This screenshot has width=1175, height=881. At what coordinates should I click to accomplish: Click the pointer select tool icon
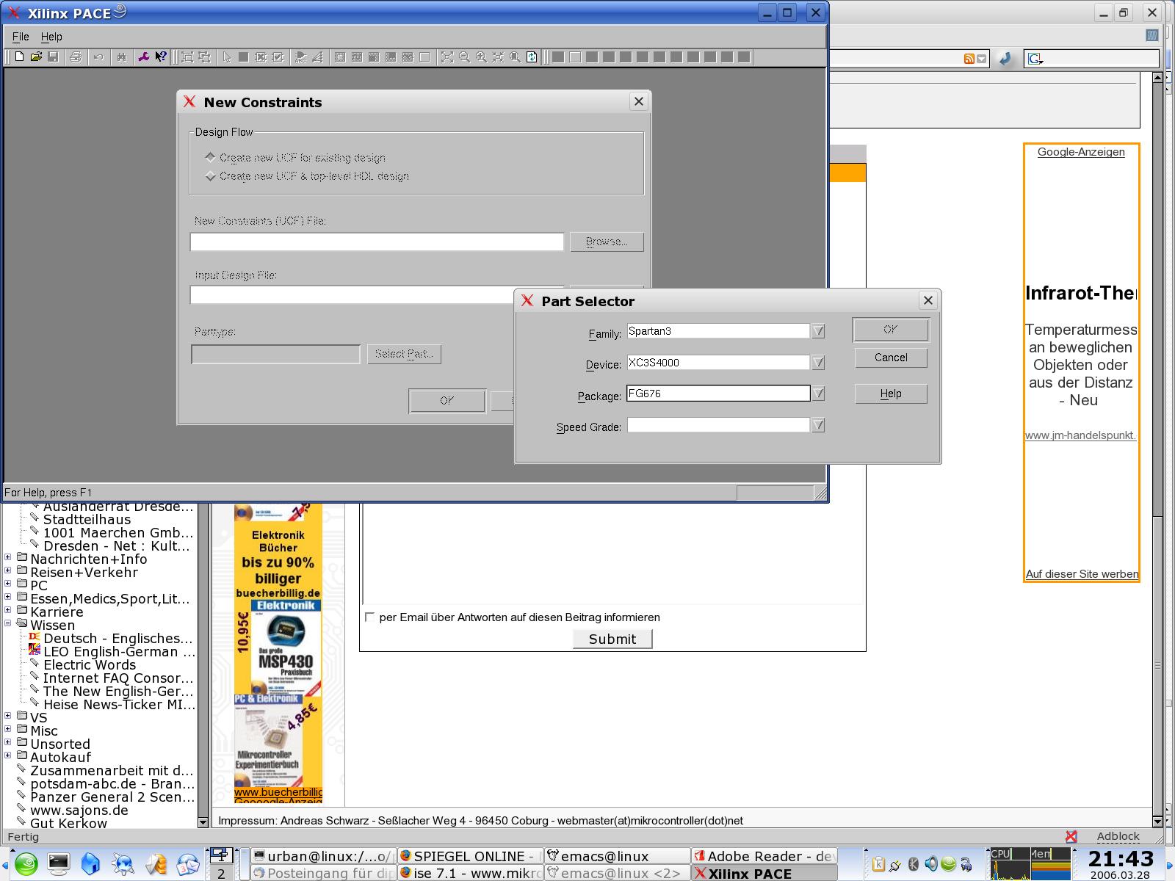pos(227,57)
